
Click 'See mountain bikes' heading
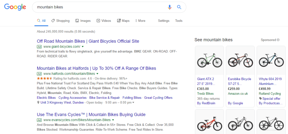click(213, 40)
